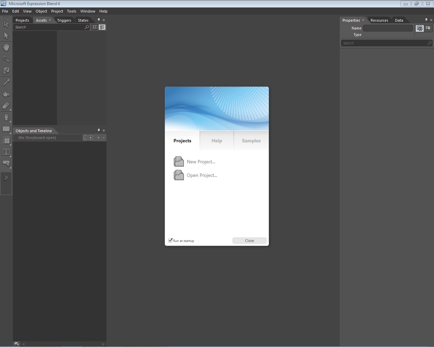Viewport: 434px width, 347px height.
Task: Select the Pen tool
Action: tap(6, 117)
